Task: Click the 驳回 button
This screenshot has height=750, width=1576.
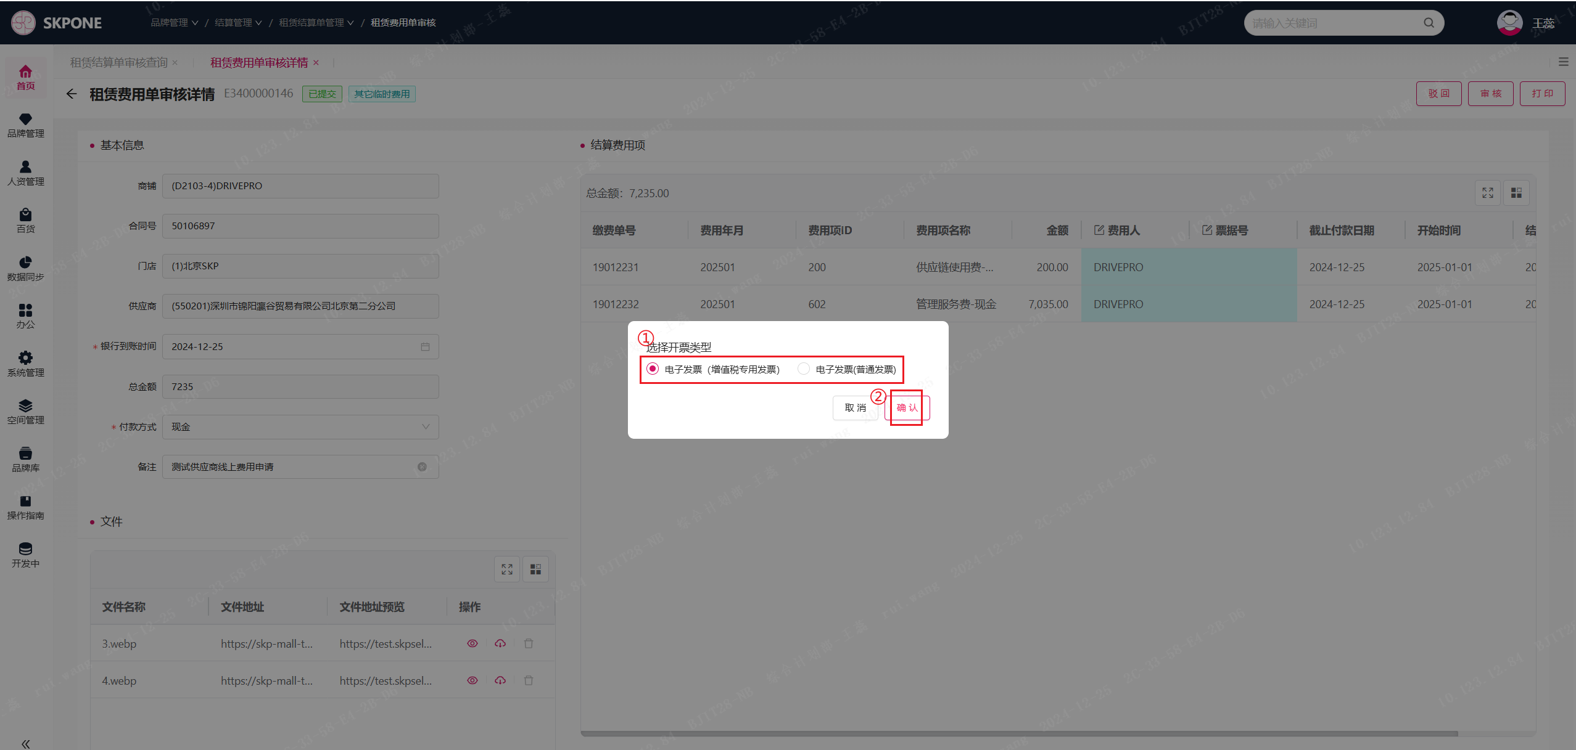Action: click(1438, 94)
